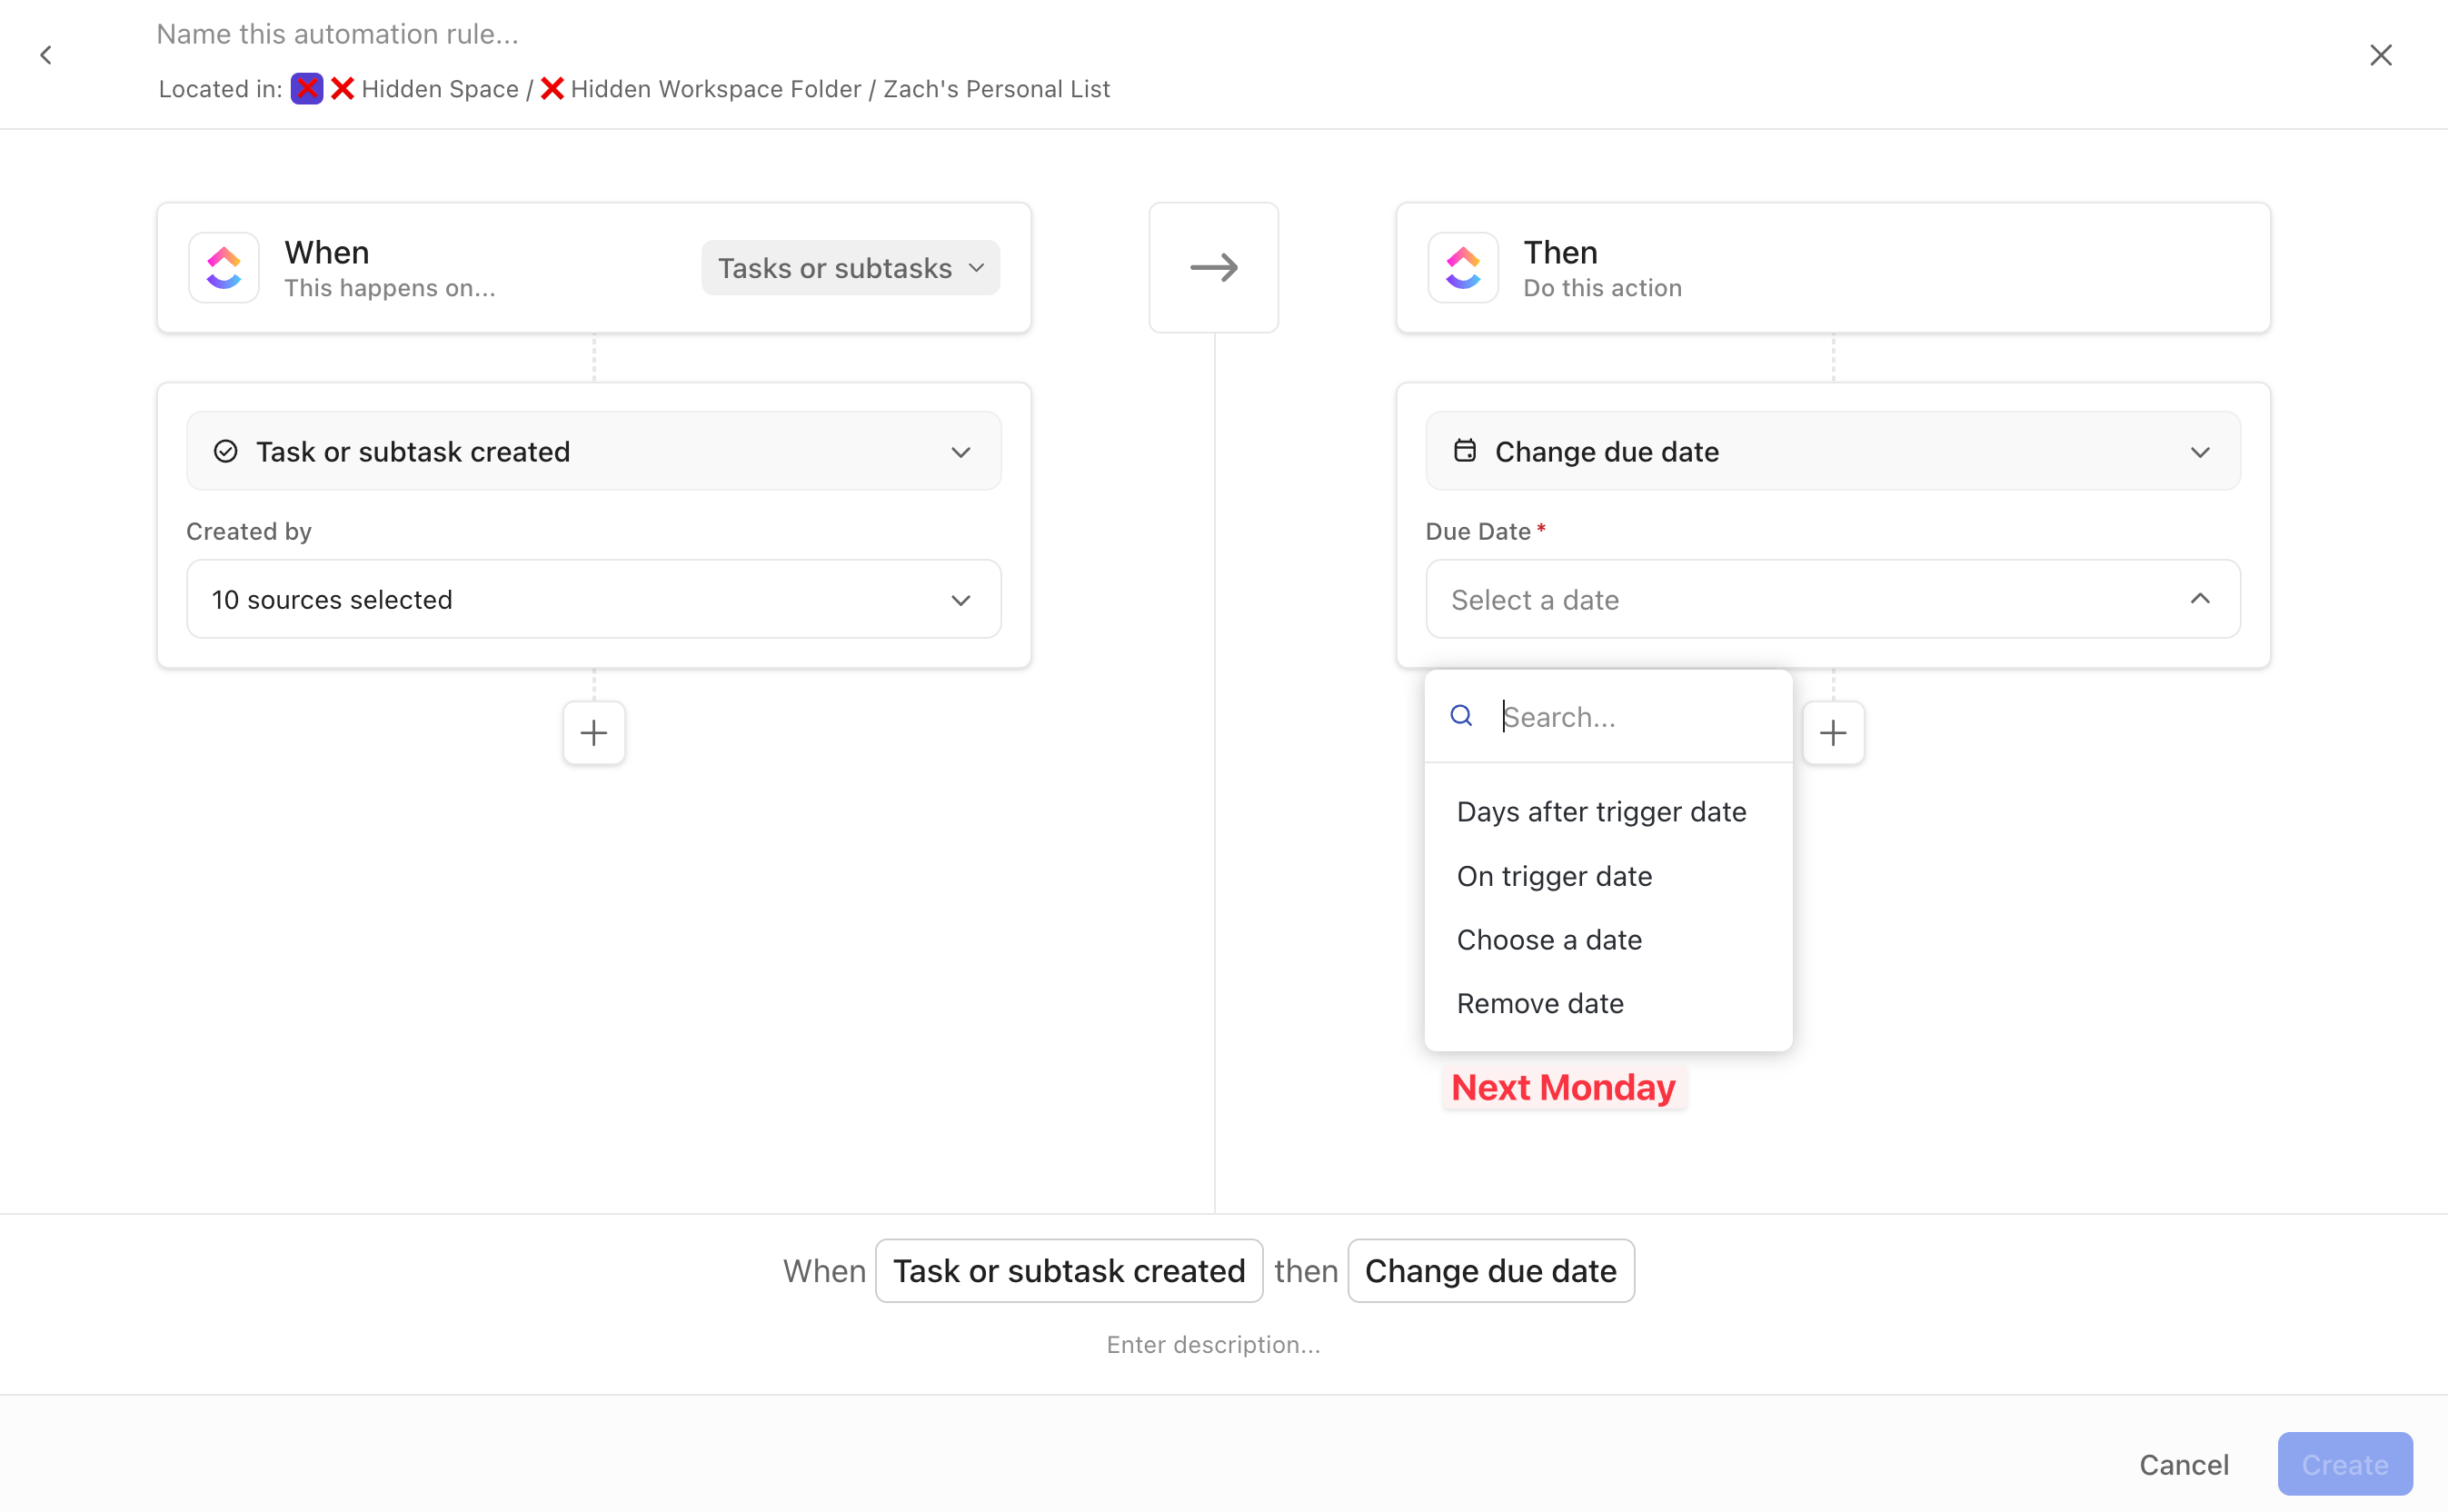The height and width of the screenshot is (1512, 2448).
Task: Click the ClickUp logo in the Then card
Action: (1463, 268)
